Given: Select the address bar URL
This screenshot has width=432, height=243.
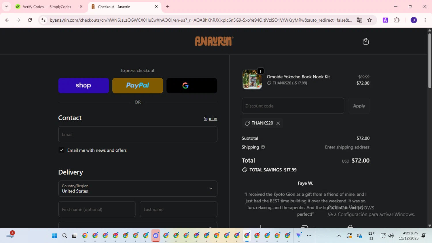Looking at the screenshot, I should (x=201, y=20).
